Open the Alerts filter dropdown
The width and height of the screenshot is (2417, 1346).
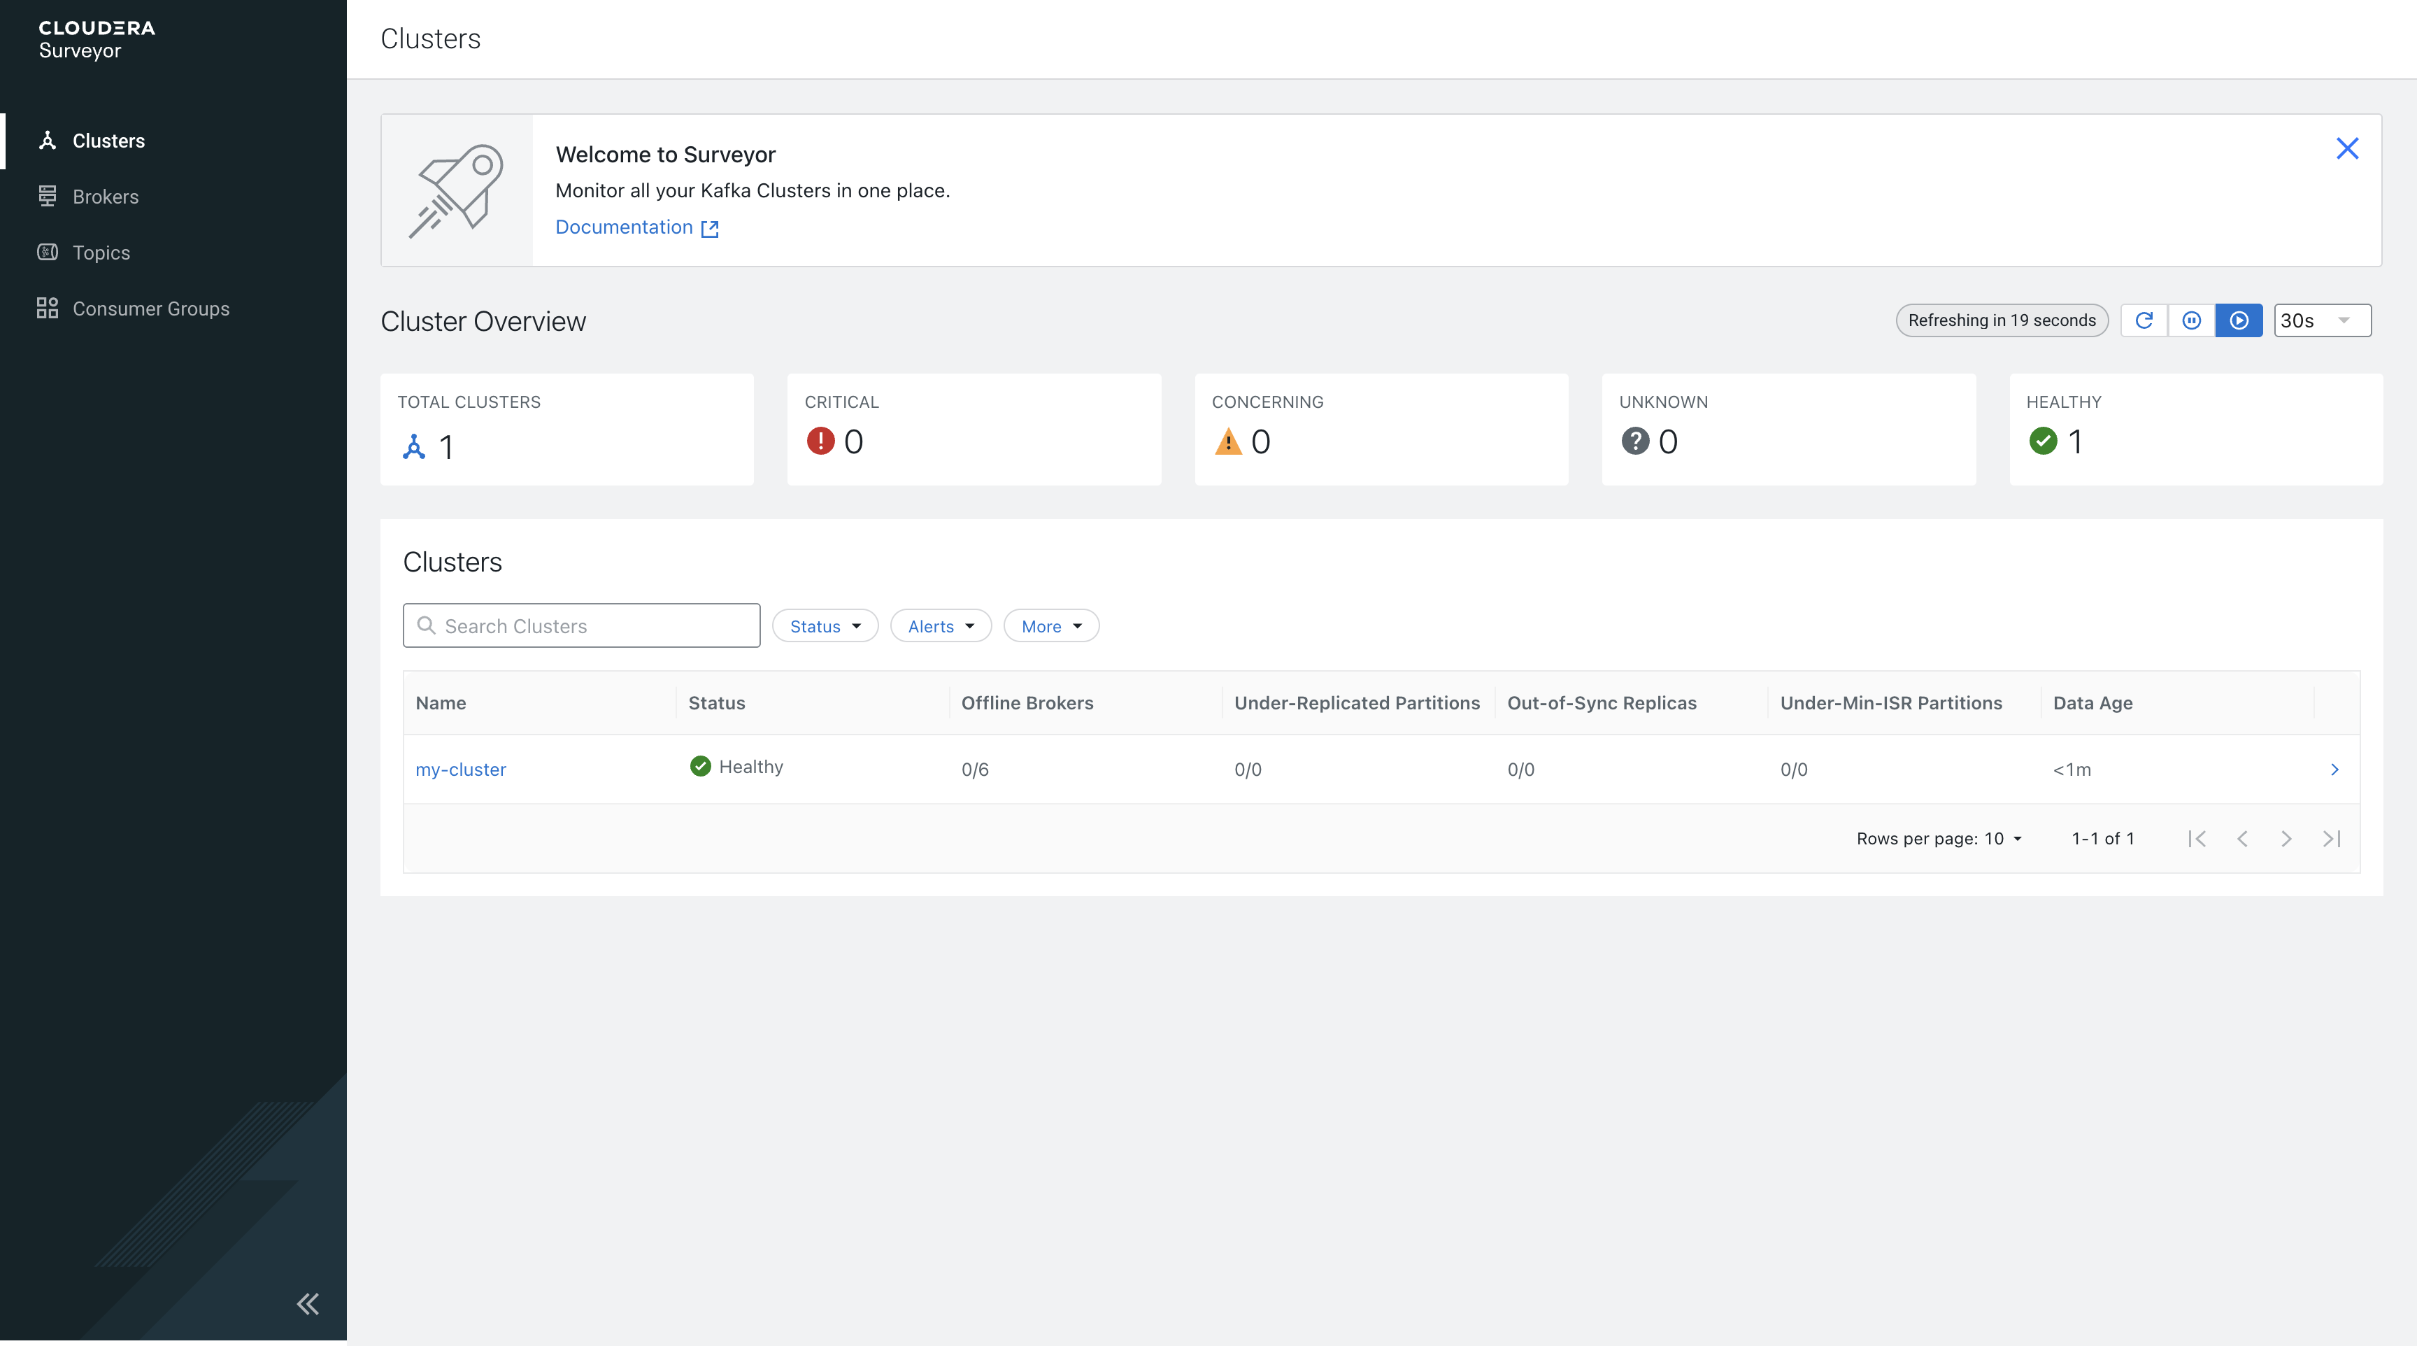[x=940, y=626]
